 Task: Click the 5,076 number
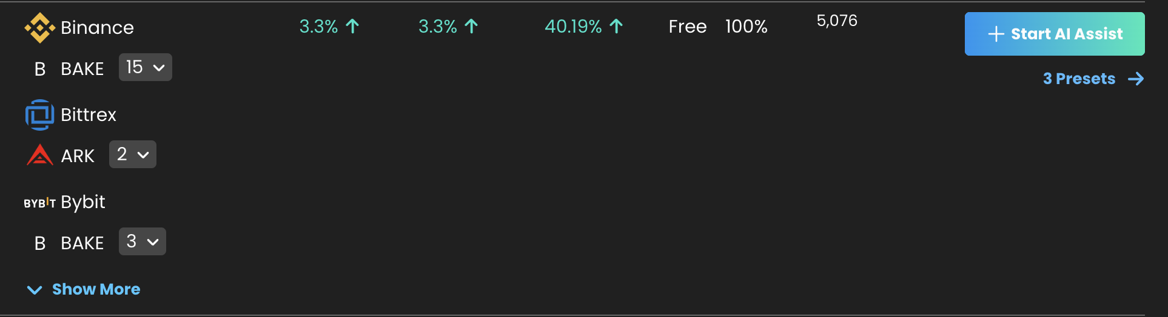pos(837,21)
